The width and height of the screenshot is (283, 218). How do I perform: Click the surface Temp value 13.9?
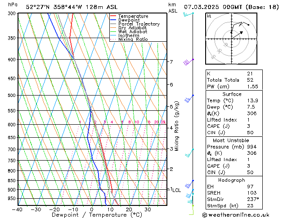pos(253,100)
